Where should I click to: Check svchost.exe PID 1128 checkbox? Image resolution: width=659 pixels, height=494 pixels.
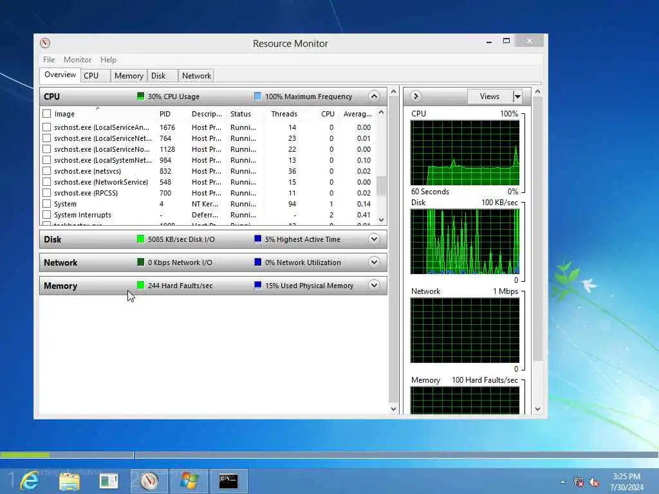tap(46, 149)
